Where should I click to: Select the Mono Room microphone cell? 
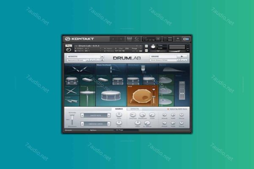click(x=143, y=69)
